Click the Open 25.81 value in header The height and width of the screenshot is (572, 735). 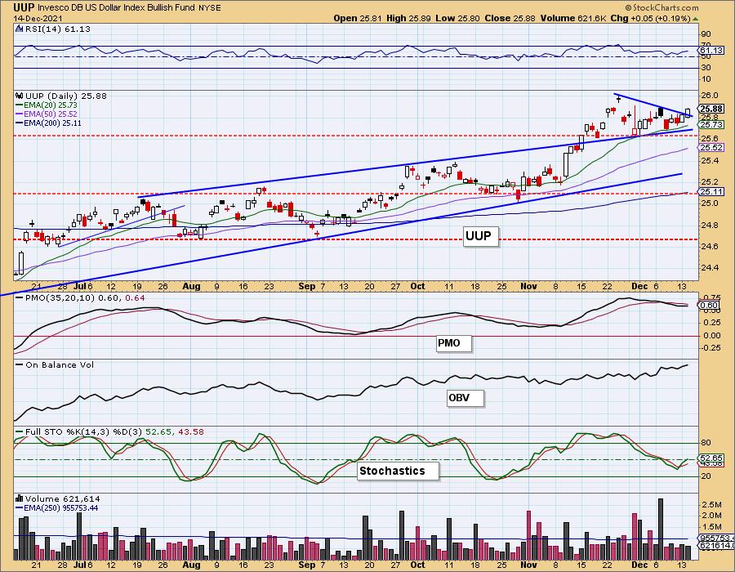click(359, 18)
